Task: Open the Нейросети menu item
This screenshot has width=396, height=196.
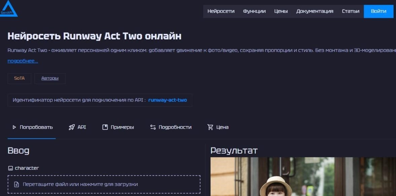Action: tap(221, 11)
